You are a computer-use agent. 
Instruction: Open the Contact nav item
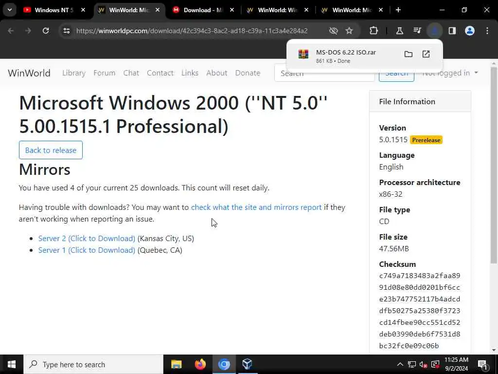click(x=160, y=73)
